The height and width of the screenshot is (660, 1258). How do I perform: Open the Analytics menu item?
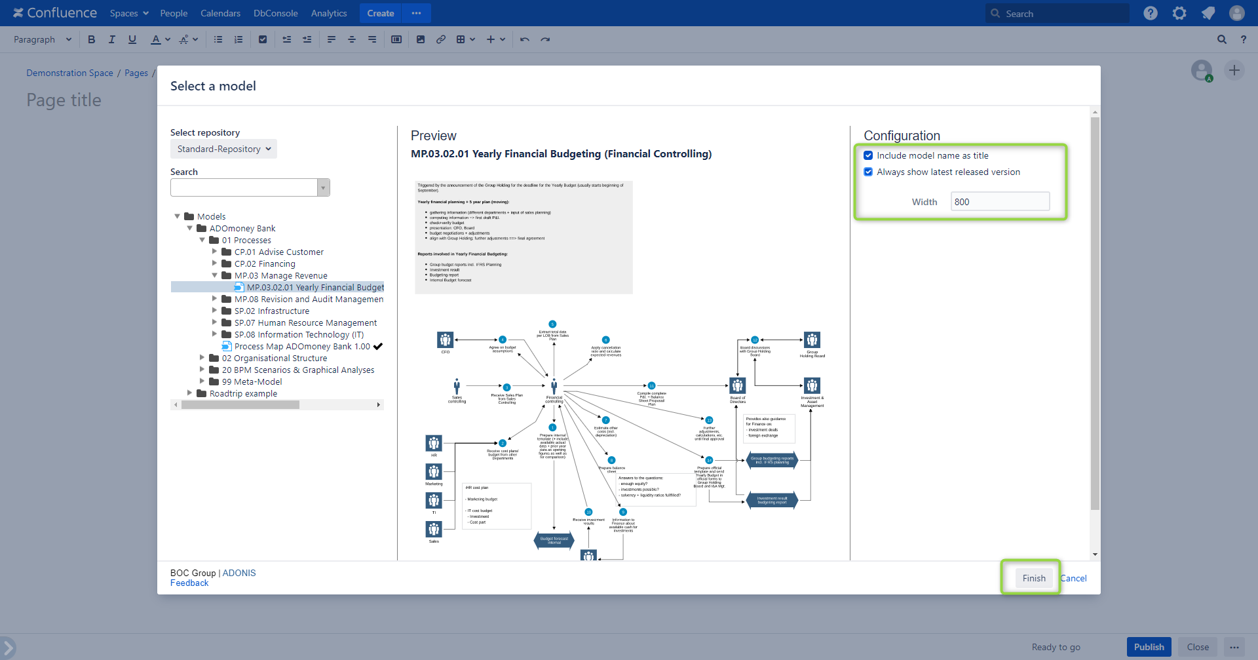pos(329,13)
